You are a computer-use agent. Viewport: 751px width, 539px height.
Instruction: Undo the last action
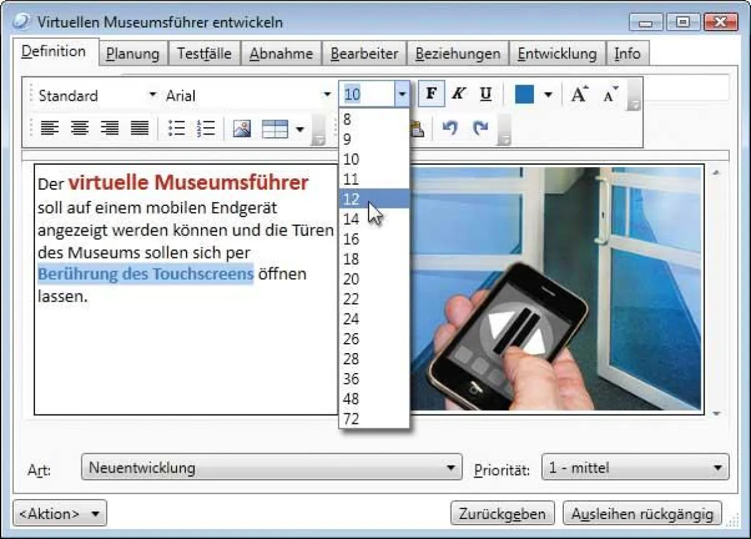coord(449,128)
